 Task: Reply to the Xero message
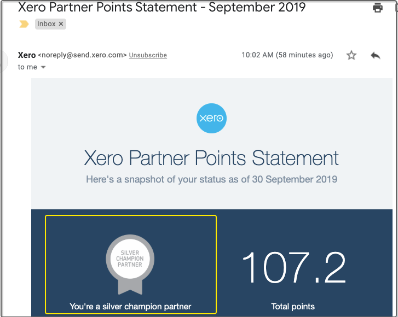[376, 55]
